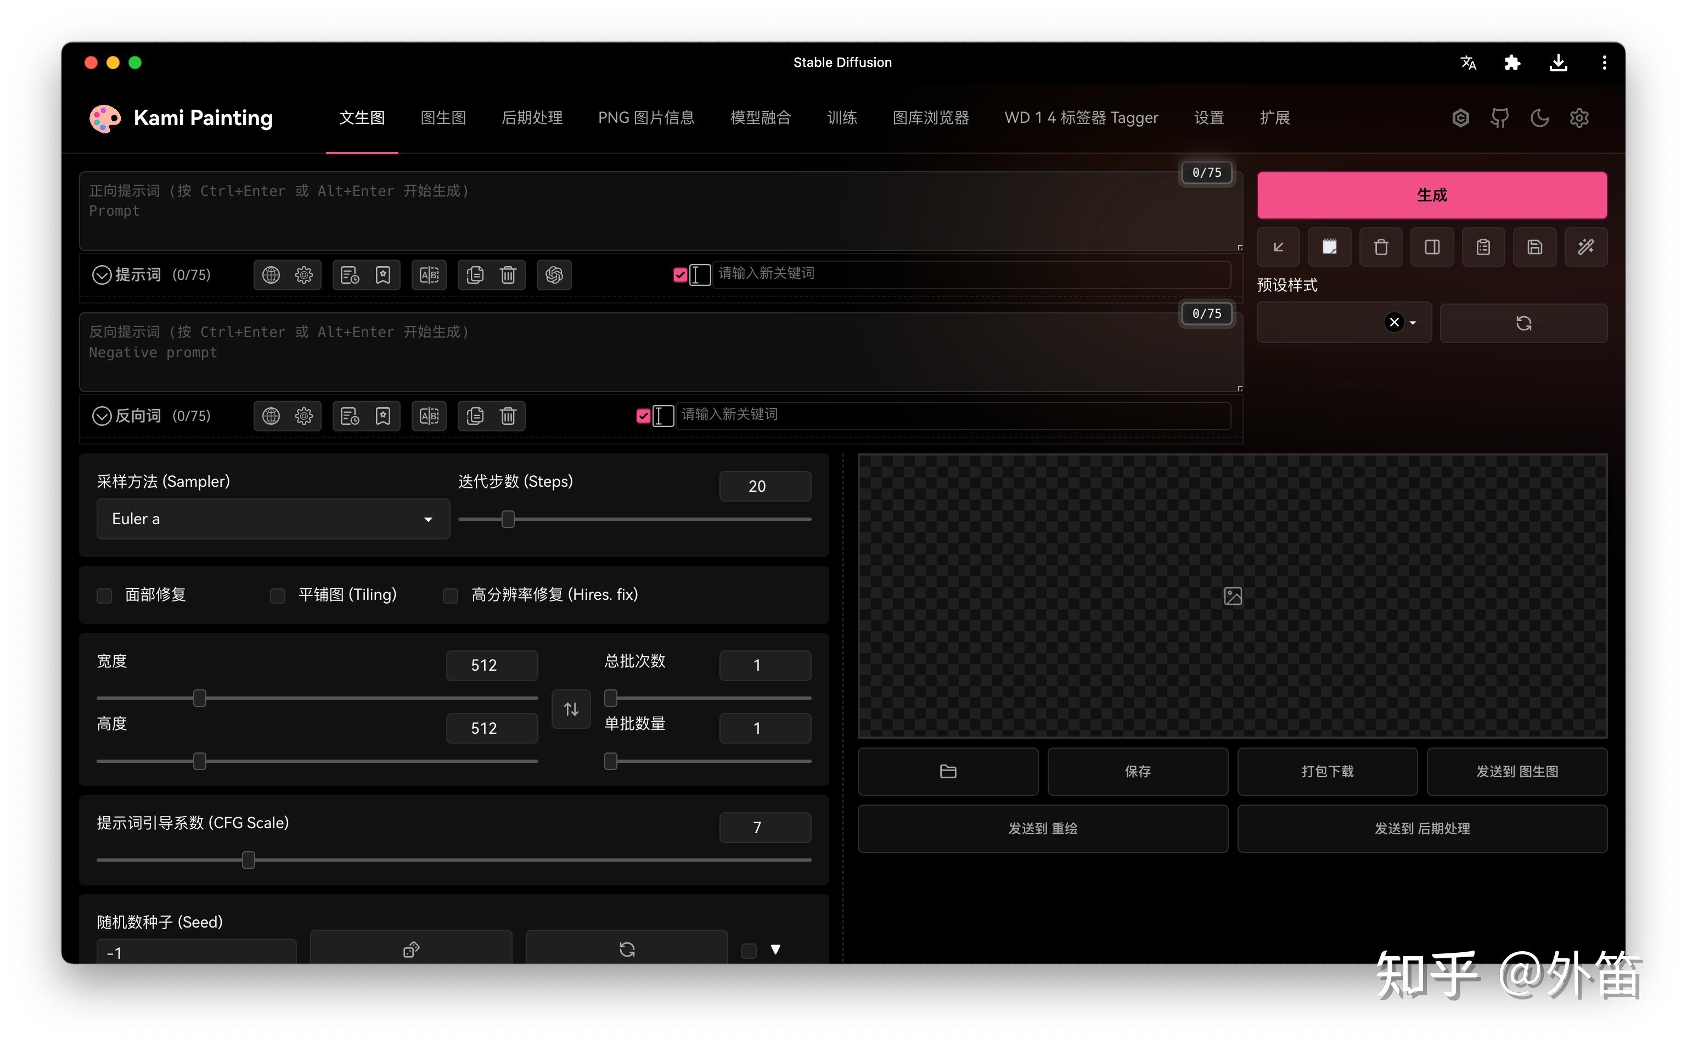
Task: Click the 发送到 后期处理 button
Action: (x=1421, y=828)
